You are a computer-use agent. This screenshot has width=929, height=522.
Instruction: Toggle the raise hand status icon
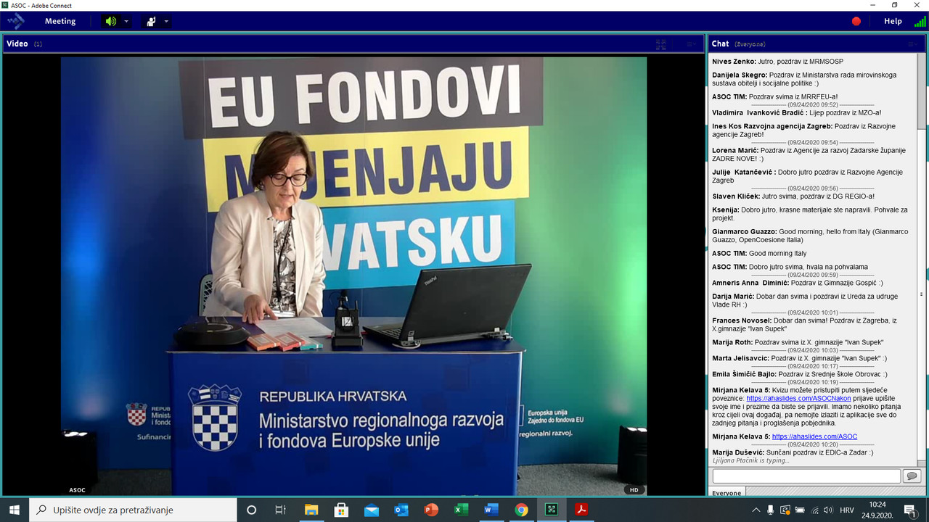(x=151, y=21)
